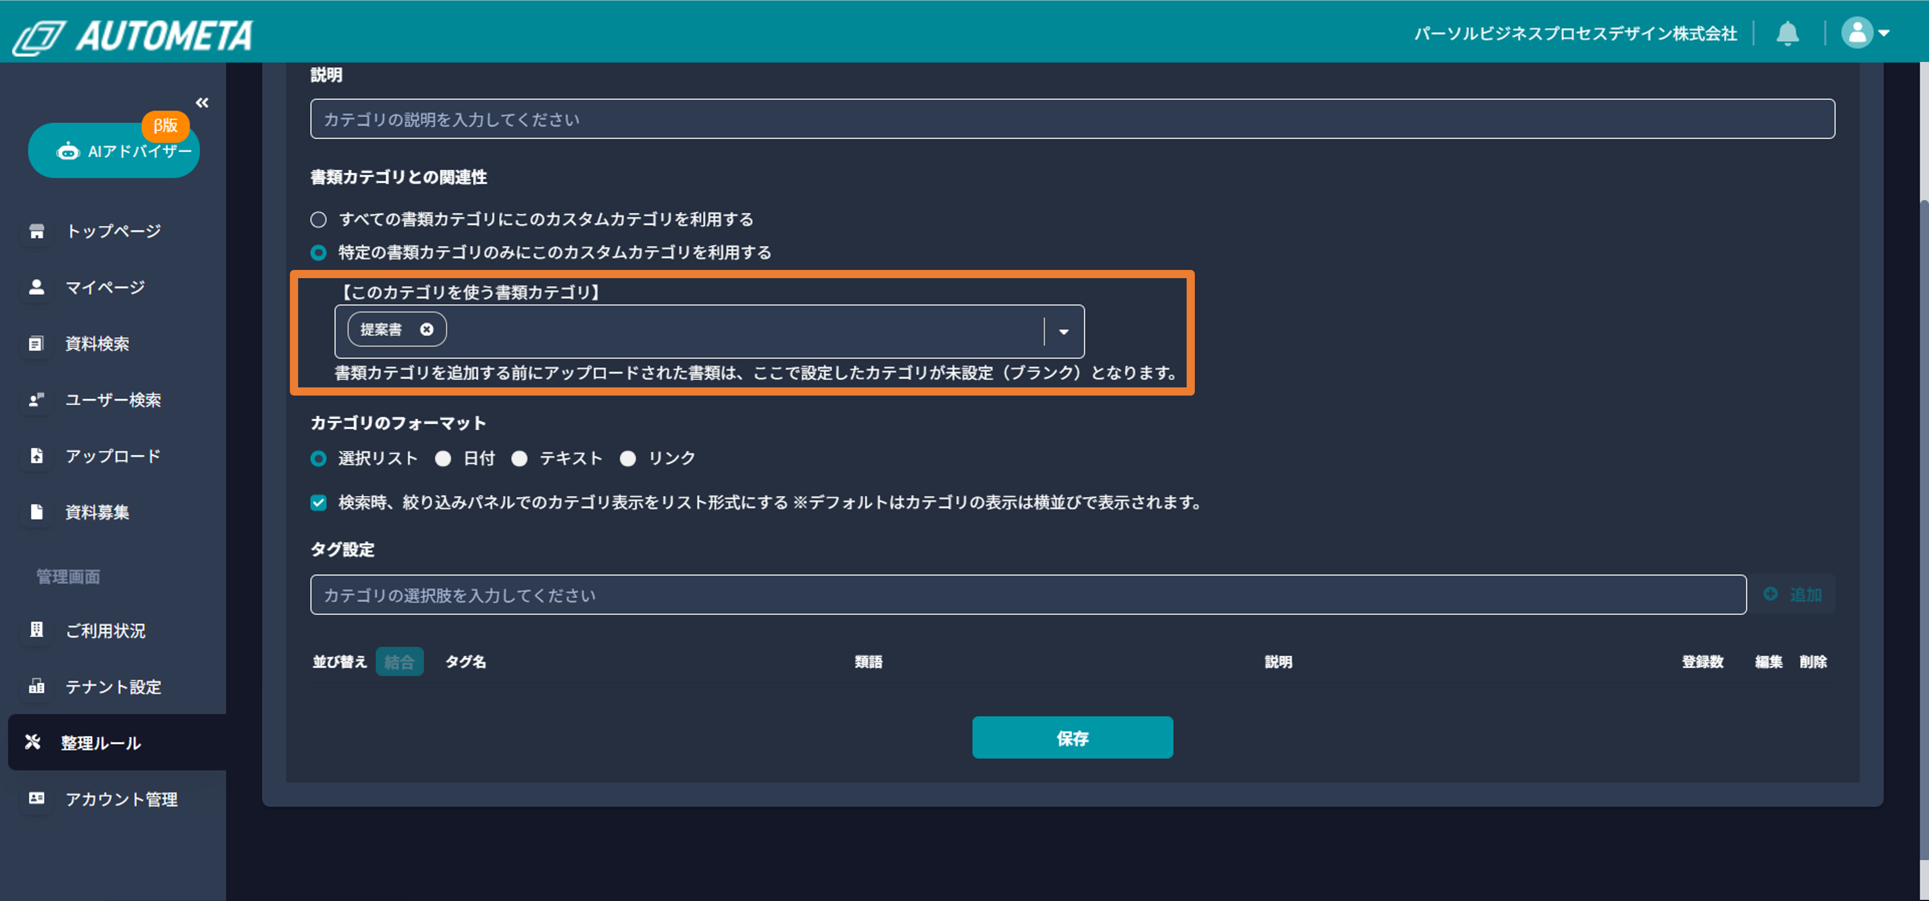Select リンク format radio

[628, 459]
